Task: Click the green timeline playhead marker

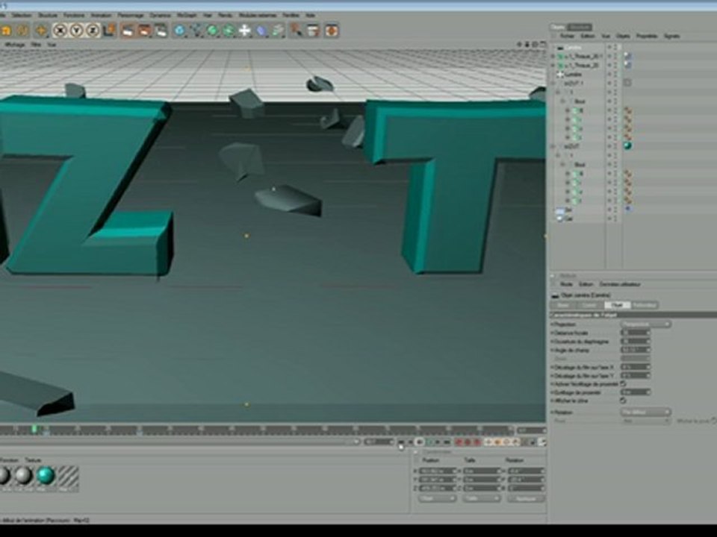Action: (x=34, y=430)
